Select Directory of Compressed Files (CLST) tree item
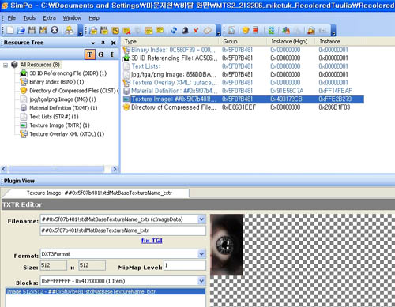 74,91
